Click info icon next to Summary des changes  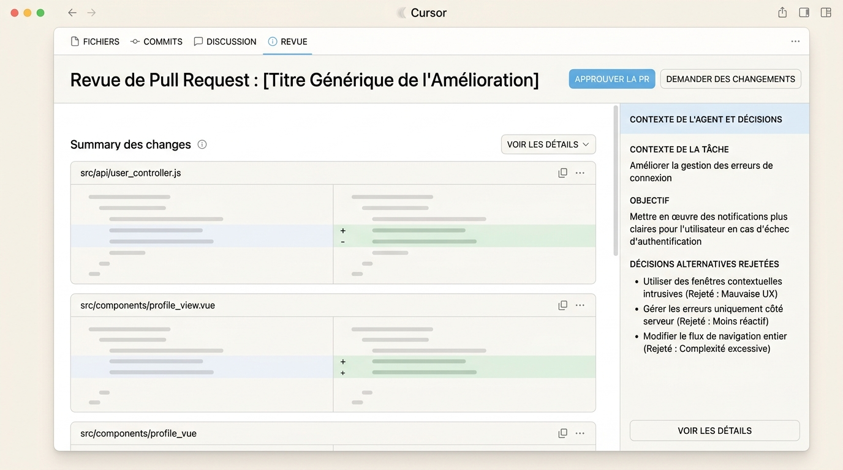202,144
